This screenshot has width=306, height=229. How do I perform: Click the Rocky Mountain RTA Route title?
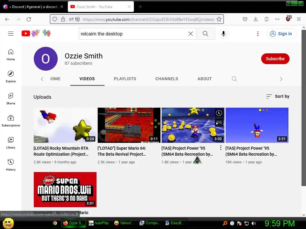click(61, 151)
